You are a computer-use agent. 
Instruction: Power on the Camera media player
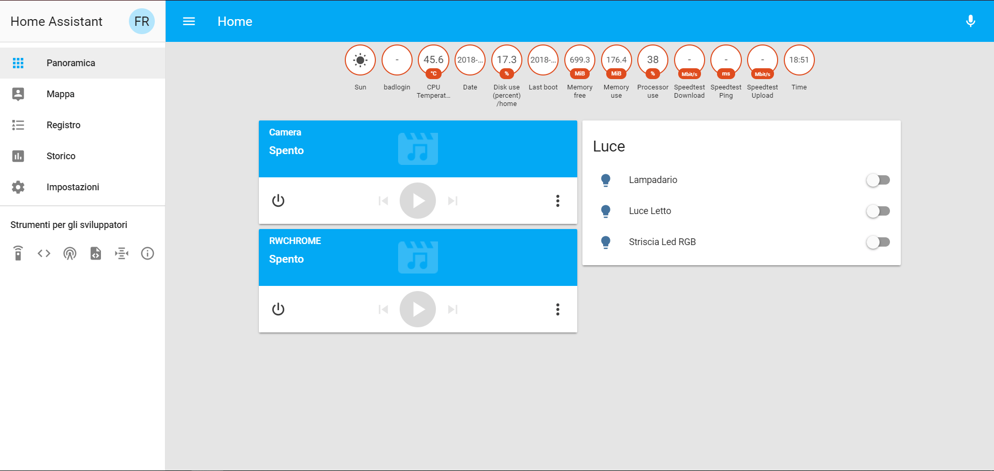[278, 201]
